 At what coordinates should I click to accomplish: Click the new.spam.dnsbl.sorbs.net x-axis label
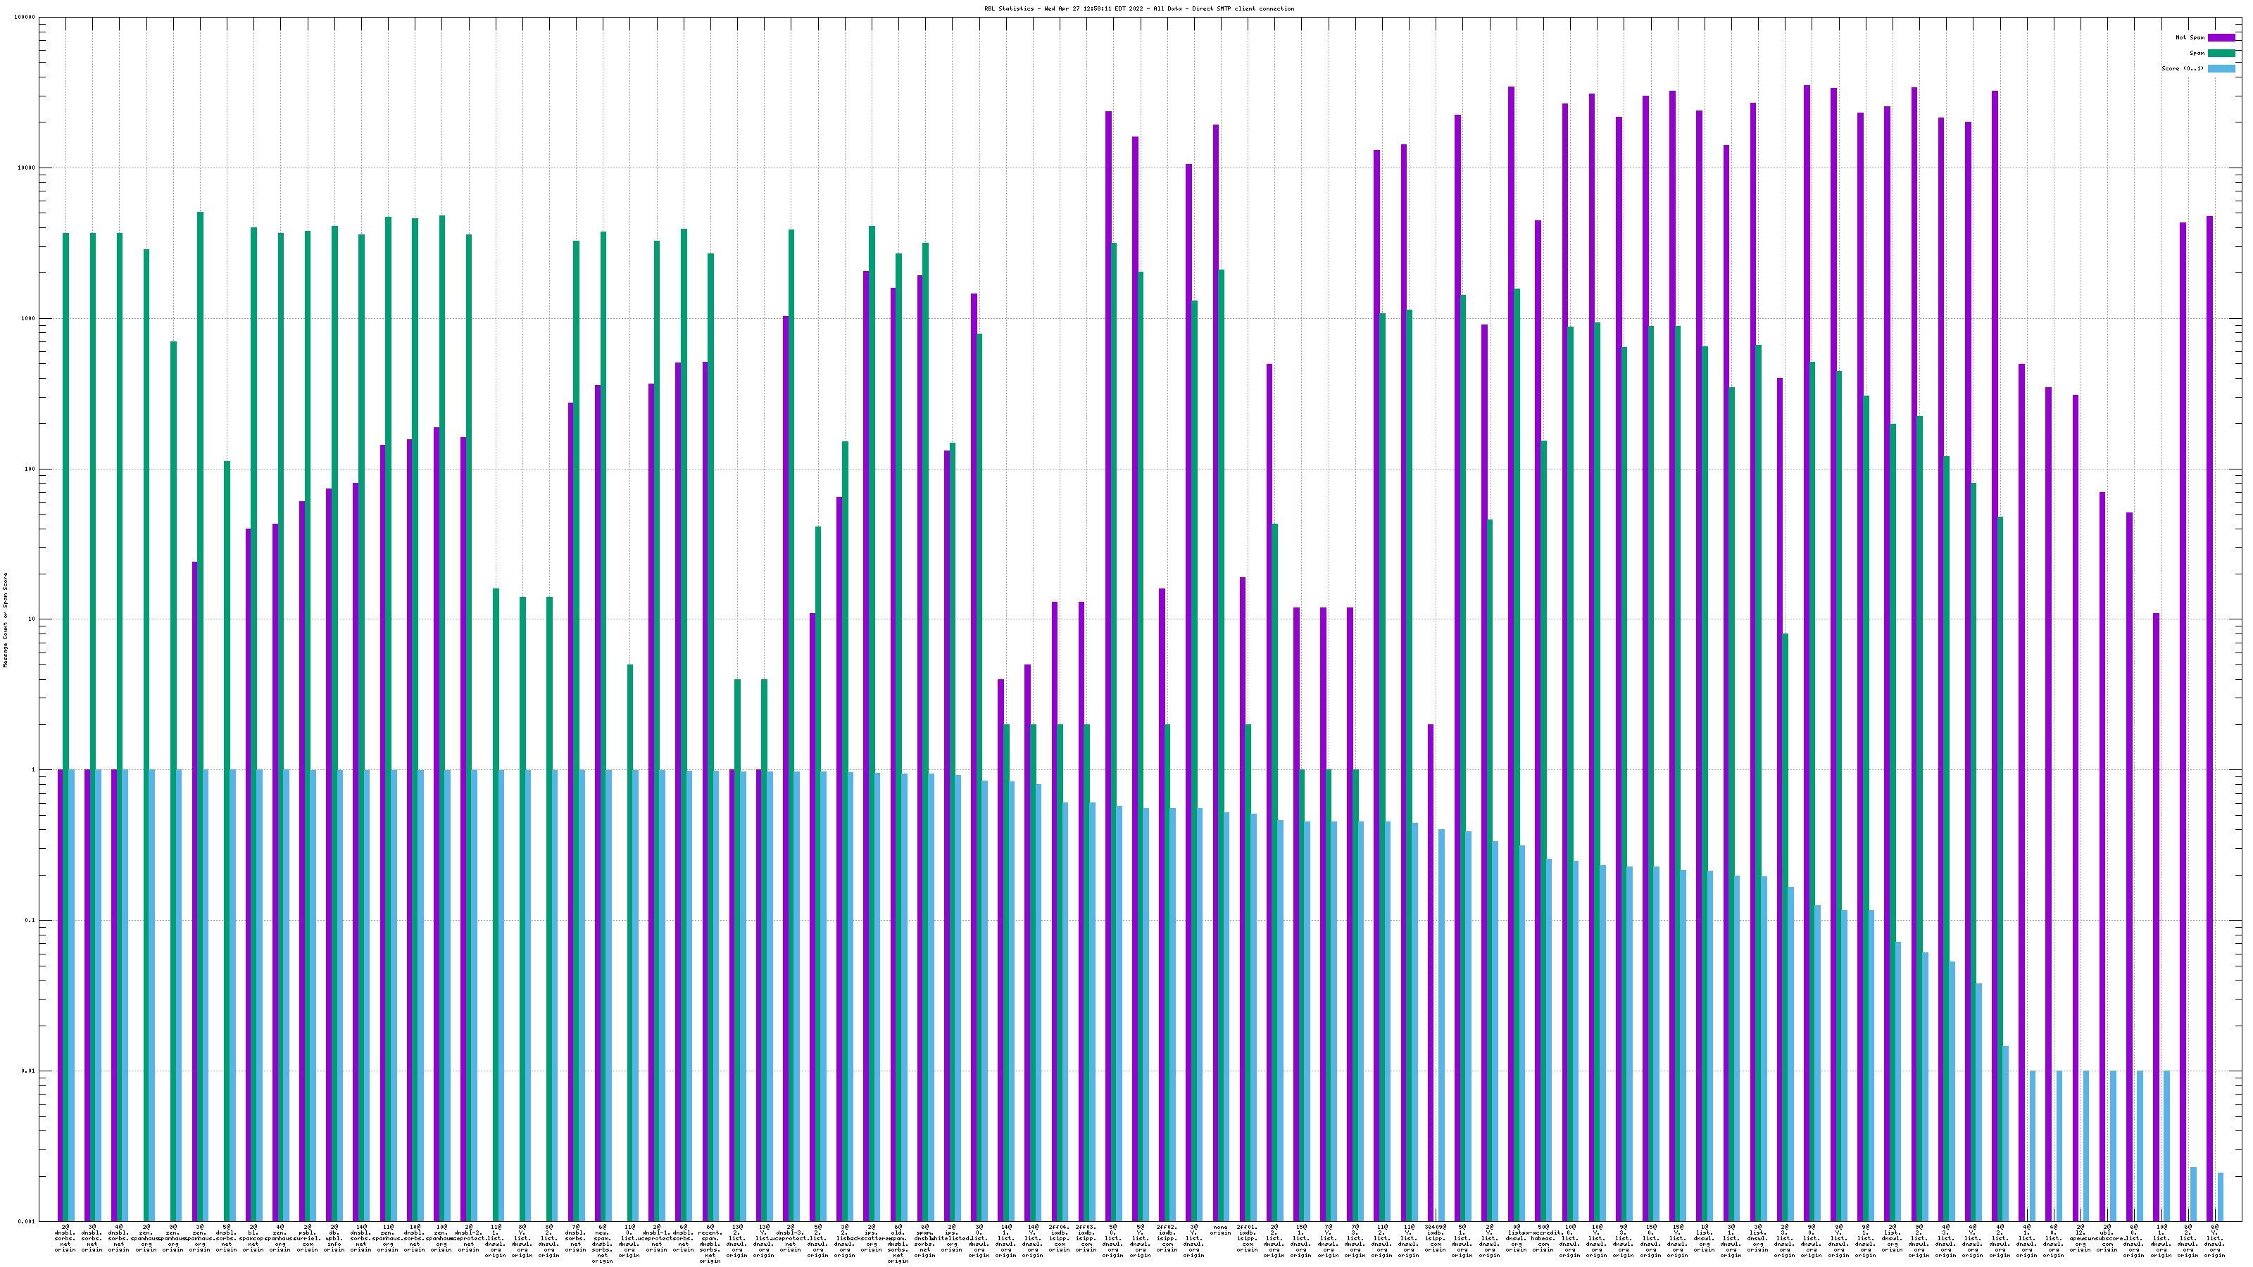click(603, 1243)
